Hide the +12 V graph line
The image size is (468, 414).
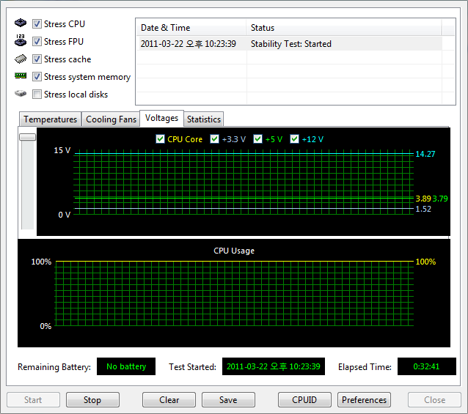(294, 139)
